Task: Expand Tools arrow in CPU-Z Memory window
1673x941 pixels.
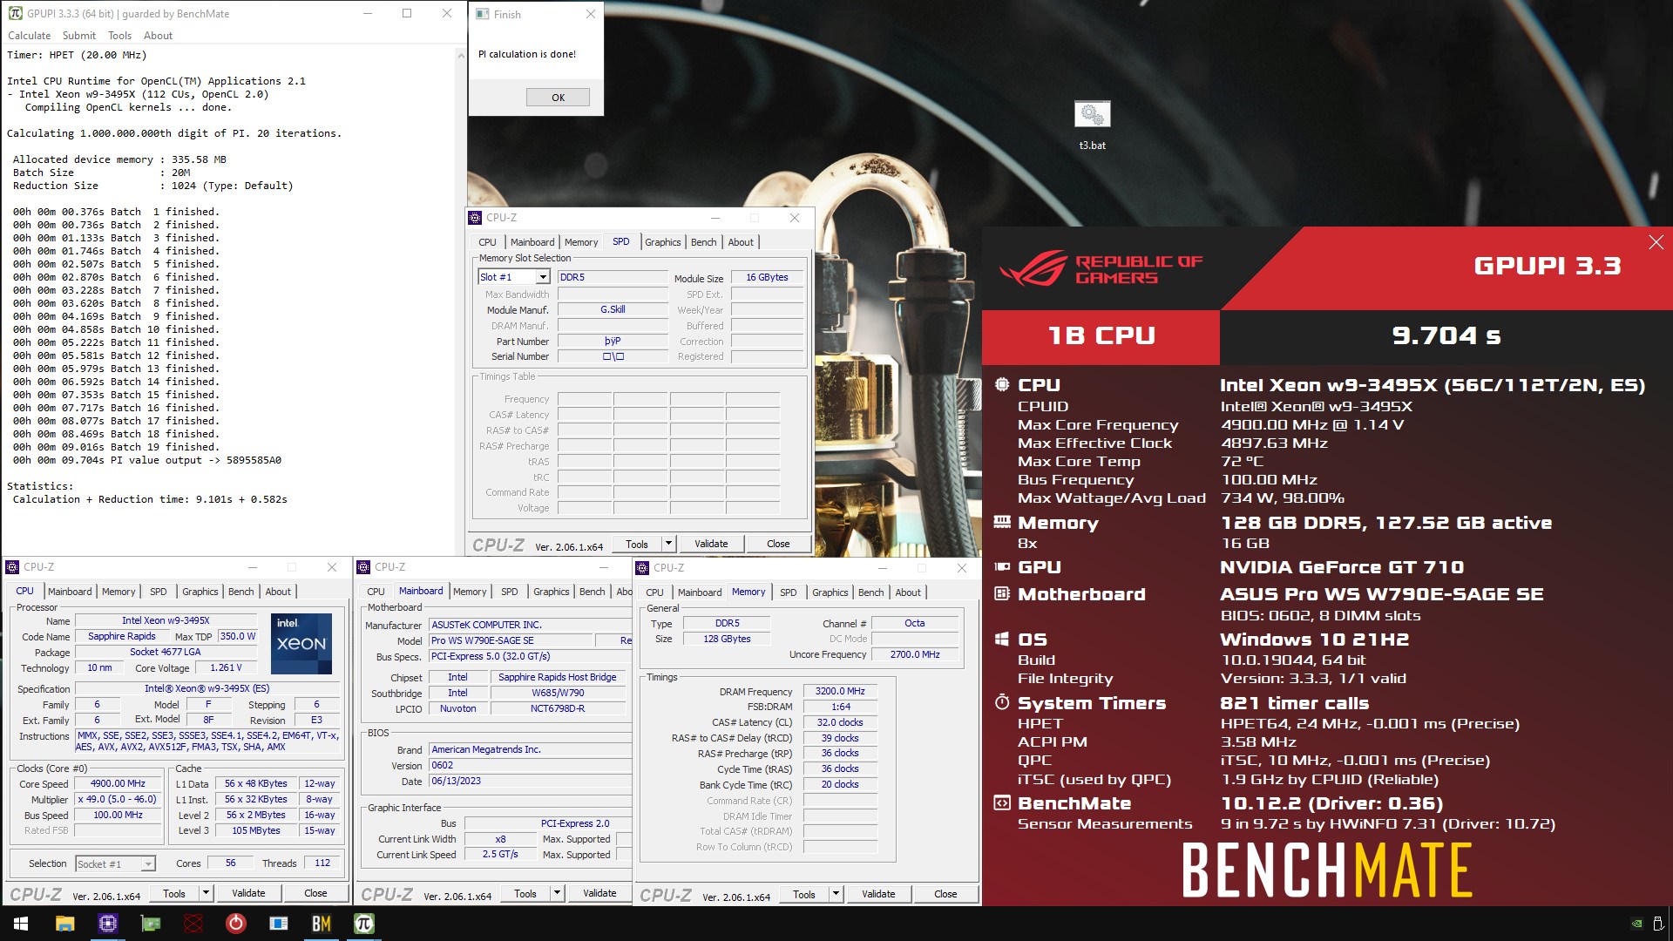Action: click(836, 893)
